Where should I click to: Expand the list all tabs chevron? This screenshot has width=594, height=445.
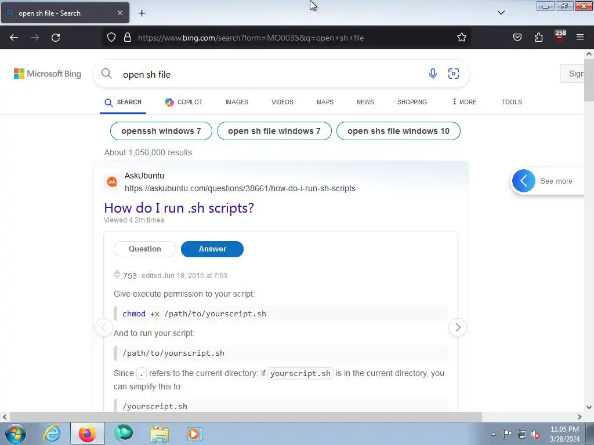click(x=501, y=13)
